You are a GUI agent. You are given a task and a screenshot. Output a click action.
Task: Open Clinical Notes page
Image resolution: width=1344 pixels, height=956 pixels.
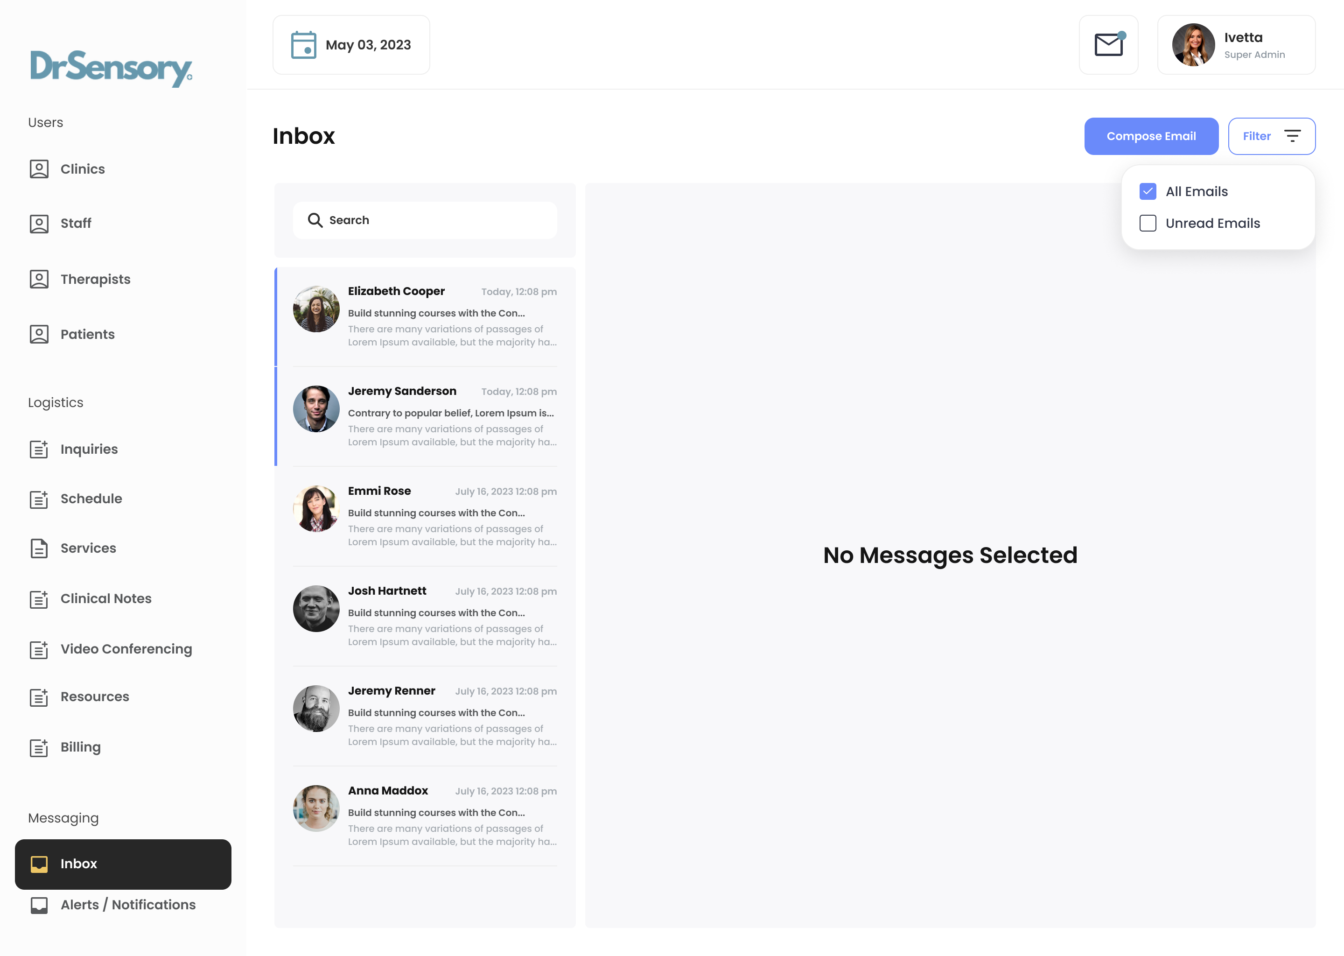(x=106, y=599)
